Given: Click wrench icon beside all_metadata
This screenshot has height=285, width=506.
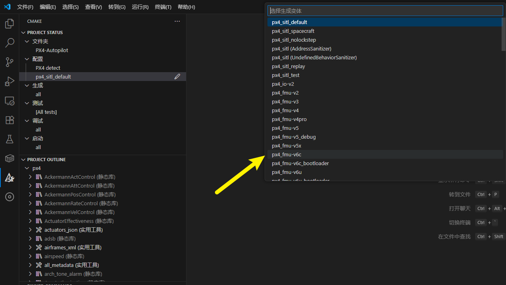Looking at the screenshot, I should (39, 265).
